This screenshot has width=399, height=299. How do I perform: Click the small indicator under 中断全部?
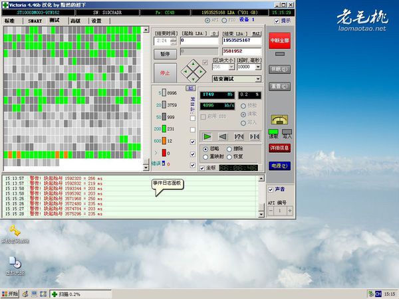coord(280,54)
